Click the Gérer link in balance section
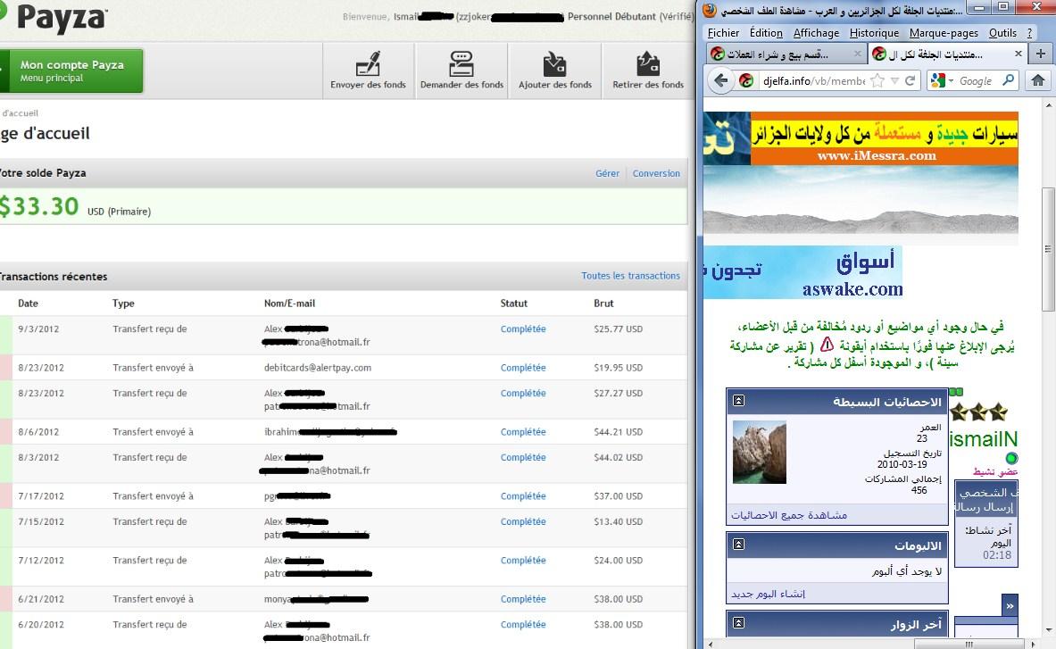The image size is (1056, 649). click(607, 173)
